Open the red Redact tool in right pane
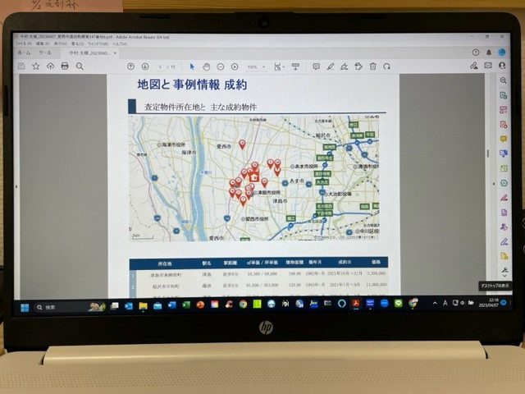This screenshot has width=525, height=394. (x=504, y=198)
